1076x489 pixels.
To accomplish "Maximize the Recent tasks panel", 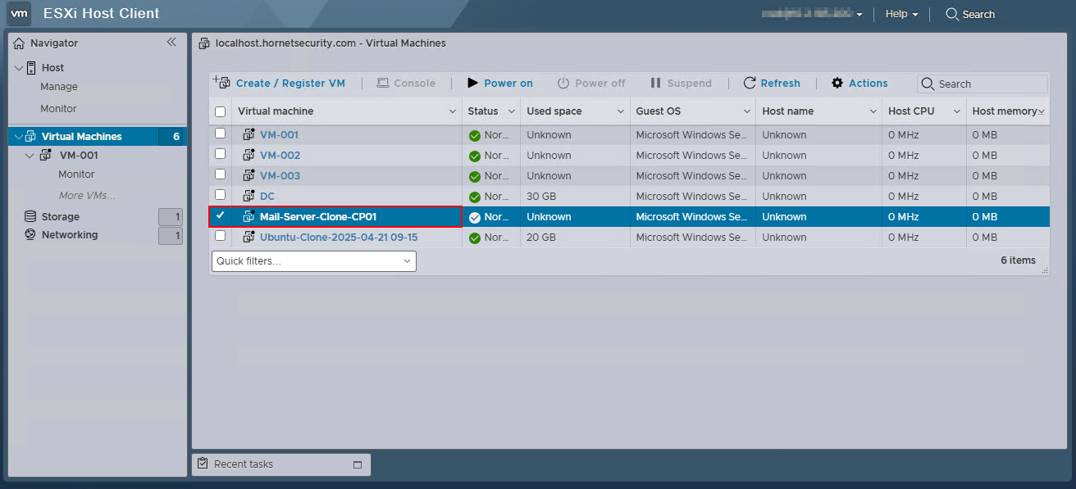I will tap(358, 465).
